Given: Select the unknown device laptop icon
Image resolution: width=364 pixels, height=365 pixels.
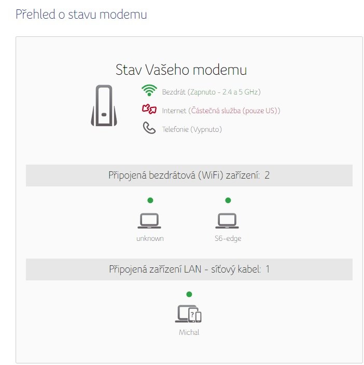Looking at the screenshot, I should (149, 221).
